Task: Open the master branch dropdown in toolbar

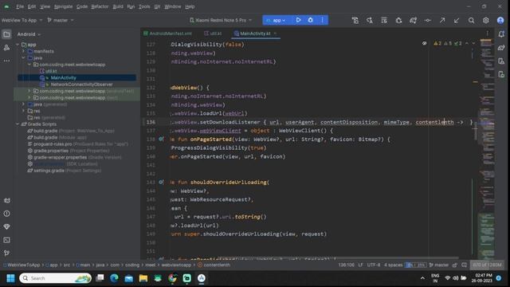Action: pyautogui.click(x=61, y=20)
